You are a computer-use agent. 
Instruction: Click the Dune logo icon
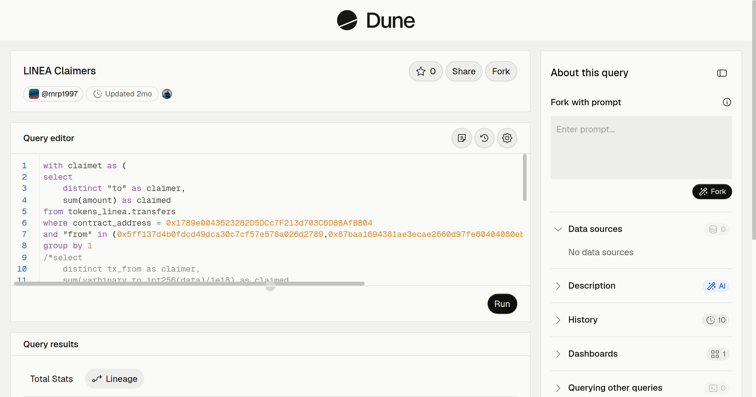pos(347,20)
